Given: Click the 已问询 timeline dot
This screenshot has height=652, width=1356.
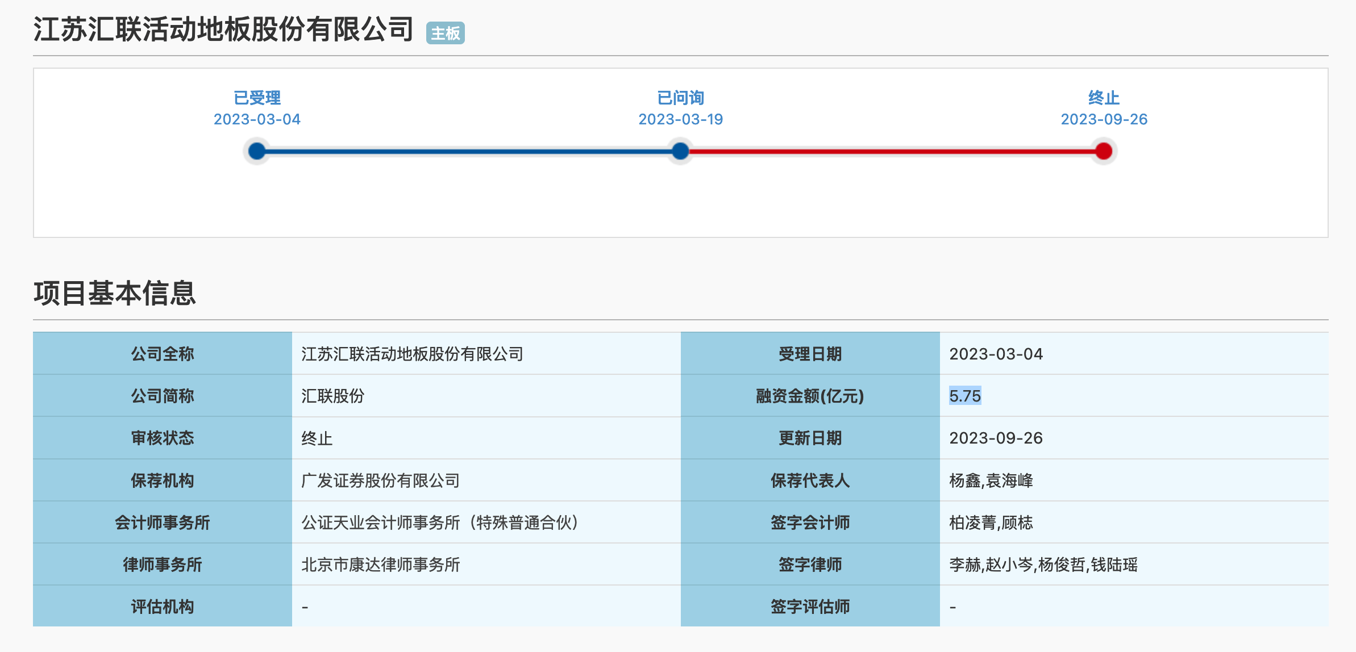Looking at the screenshot, I should click(x=680, y=151).
